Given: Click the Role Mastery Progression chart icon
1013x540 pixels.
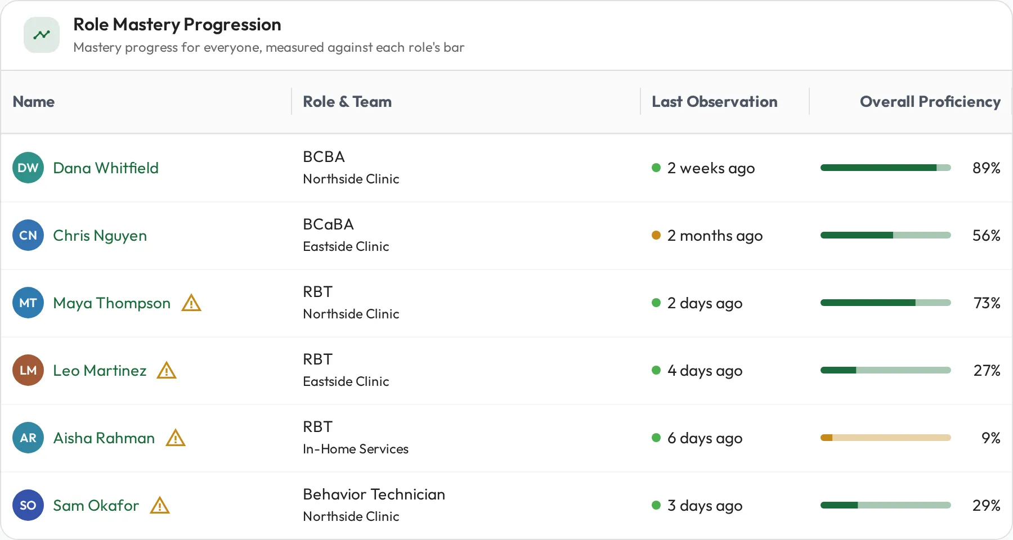Looking at the screenshot, I should pyautogui.click(x=42, y=35).
